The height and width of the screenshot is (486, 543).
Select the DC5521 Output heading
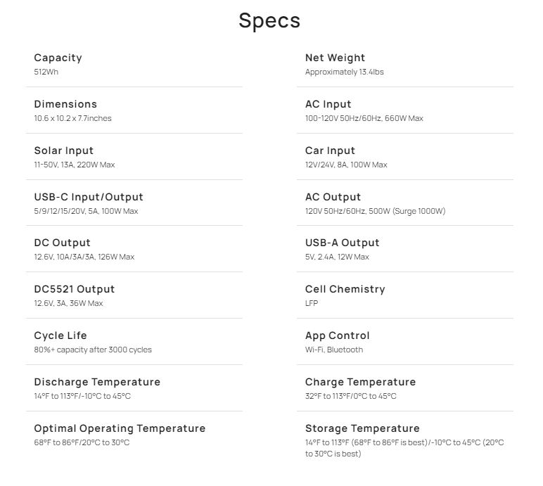coord(74,289)
